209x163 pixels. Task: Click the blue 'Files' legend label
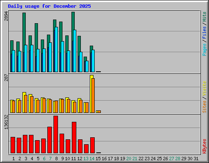tap(205, 33)
